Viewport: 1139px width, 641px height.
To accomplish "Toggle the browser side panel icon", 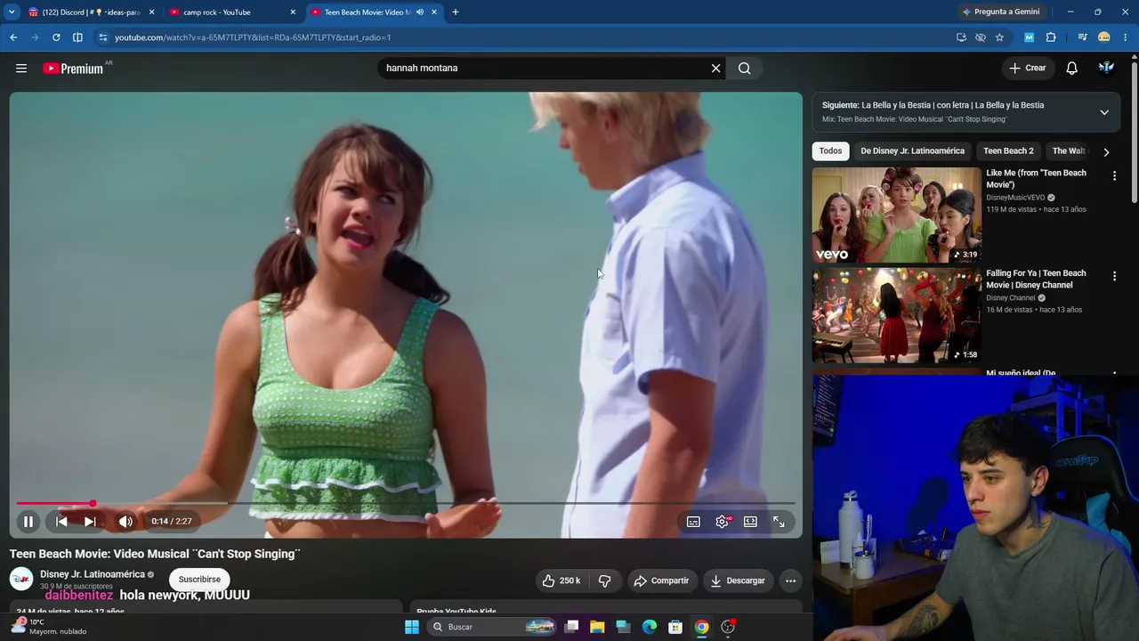I will tap(77, 37).
